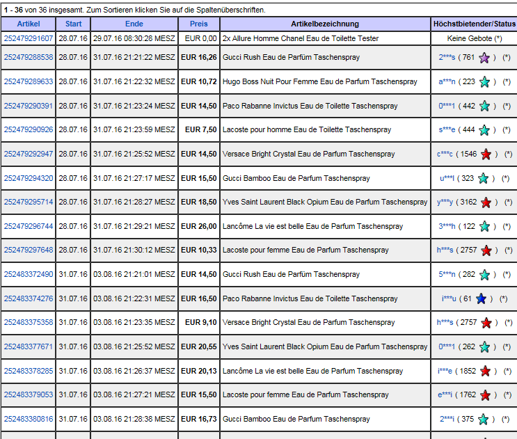This screenshot has width=517, height=439.
Task: Click blue star beside i***u (61)
Action: (481, 299)
